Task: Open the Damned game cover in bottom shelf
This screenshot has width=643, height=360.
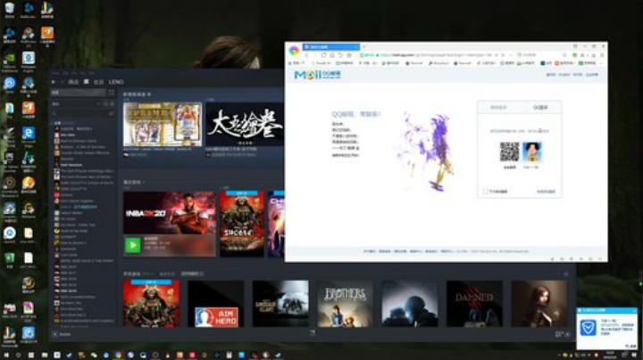Action: click(474, 304)
